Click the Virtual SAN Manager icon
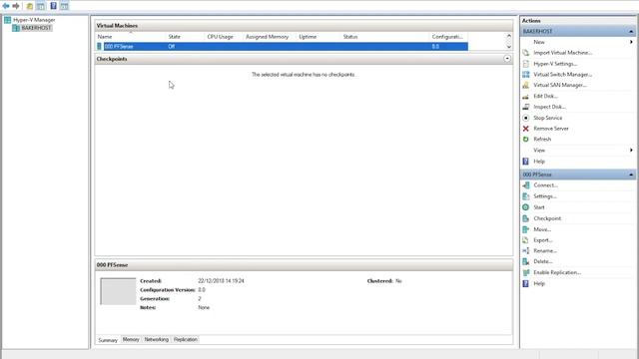Screen dimensions: 639x359 coord(526,85)
